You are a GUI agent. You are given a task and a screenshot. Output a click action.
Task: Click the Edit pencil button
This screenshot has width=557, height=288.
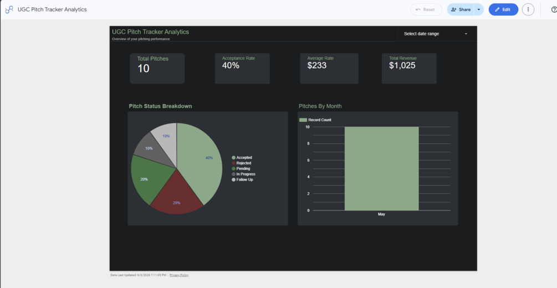click(503, 9)
